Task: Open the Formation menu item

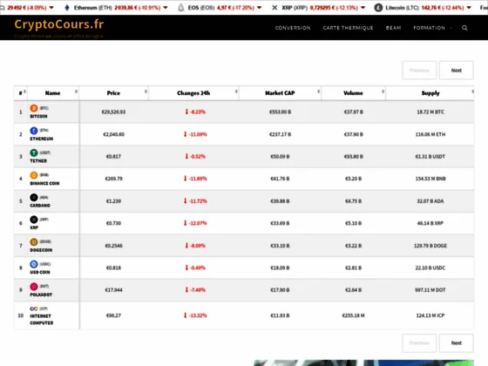Action: (x=429, y=28)
